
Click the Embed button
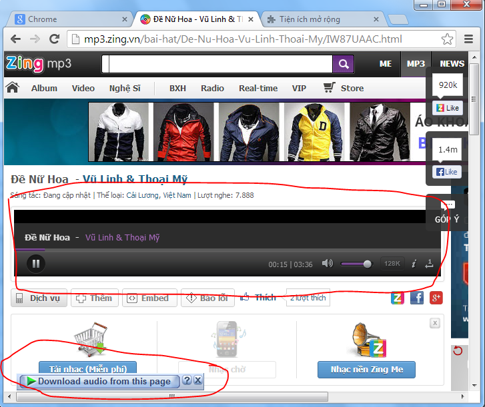coord(149,298)
